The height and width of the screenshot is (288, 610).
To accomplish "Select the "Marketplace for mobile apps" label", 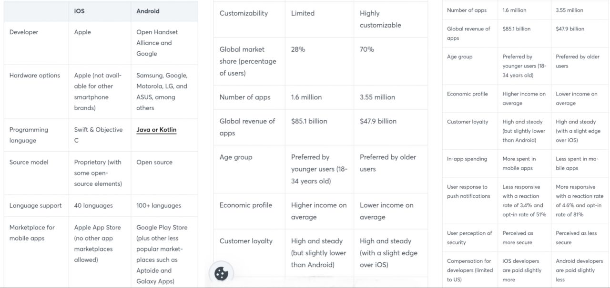I will (32, 233).
